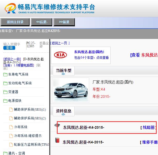The height and width of the screenshot is (155, 158).
Task: Click the red book icon beside 维修手册 row
Action: 57,140
